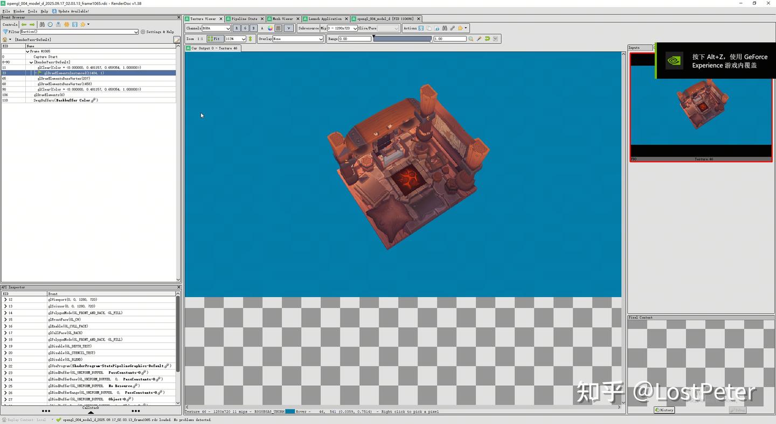The height and width of the screenshot is (424, 776).
Task: Collapse the [RenderPass-Default] tree node
Action: pyautogui.click(x=31, y=62)
